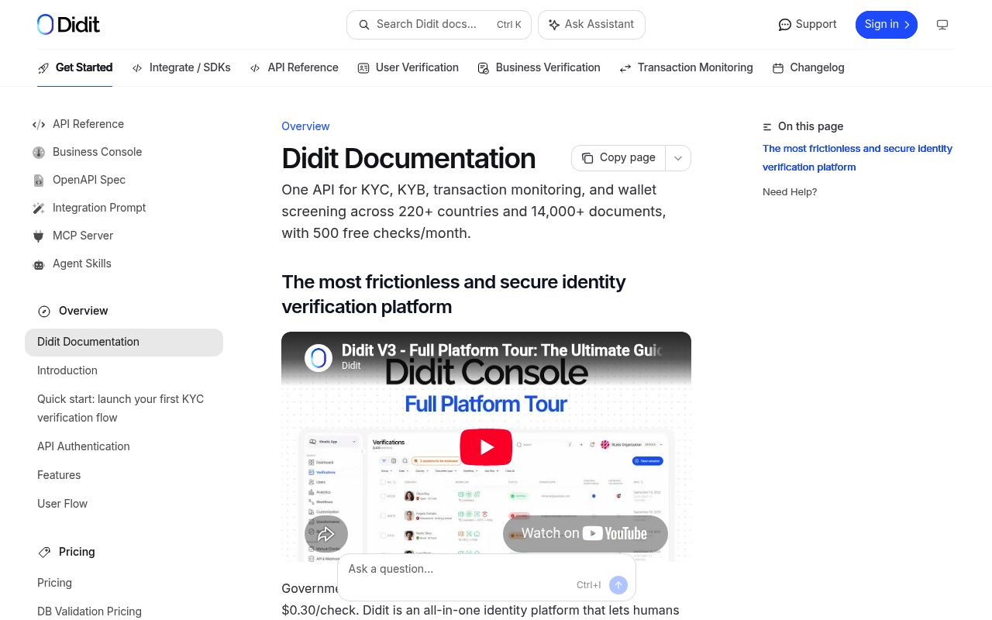Screen dimensions: 992x620
Task: Click the copy icon in Copy page
Action: tap(587, 158)
